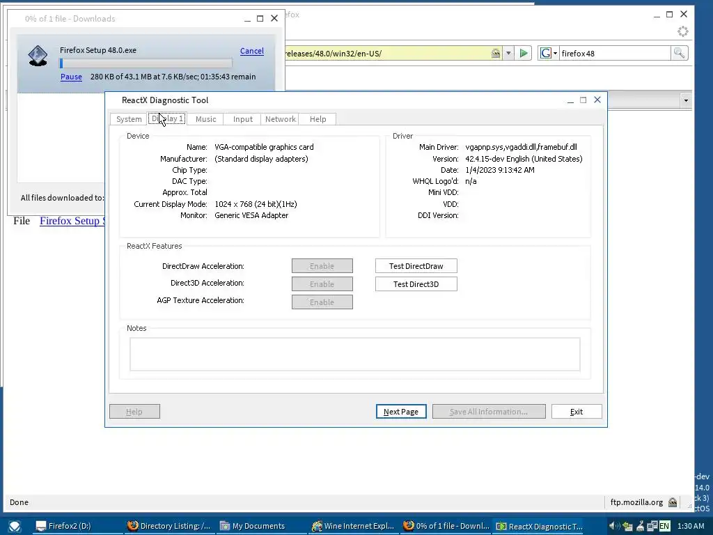This screenshot has height=535, width=713.
Task: Maximize the Downloads window
Action: coord(260,19)
